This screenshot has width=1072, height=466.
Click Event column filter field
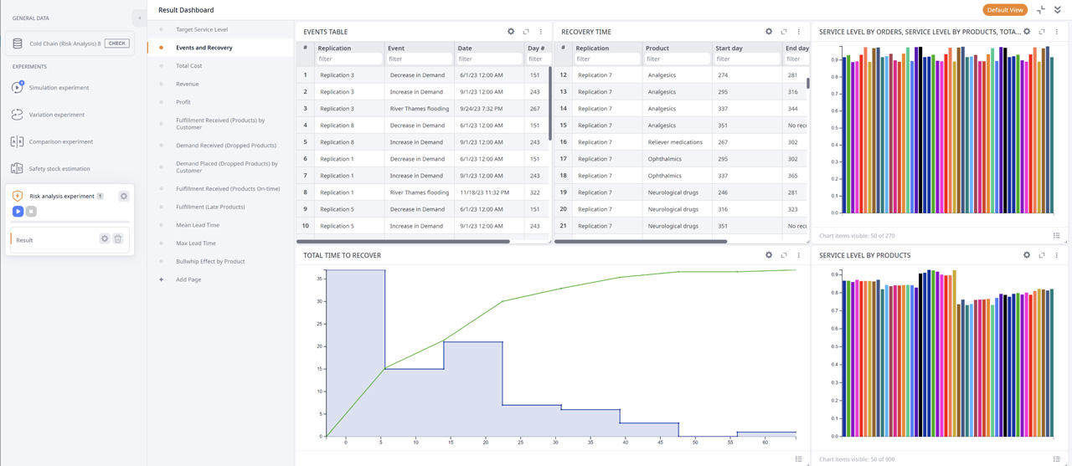click(419, 59)
